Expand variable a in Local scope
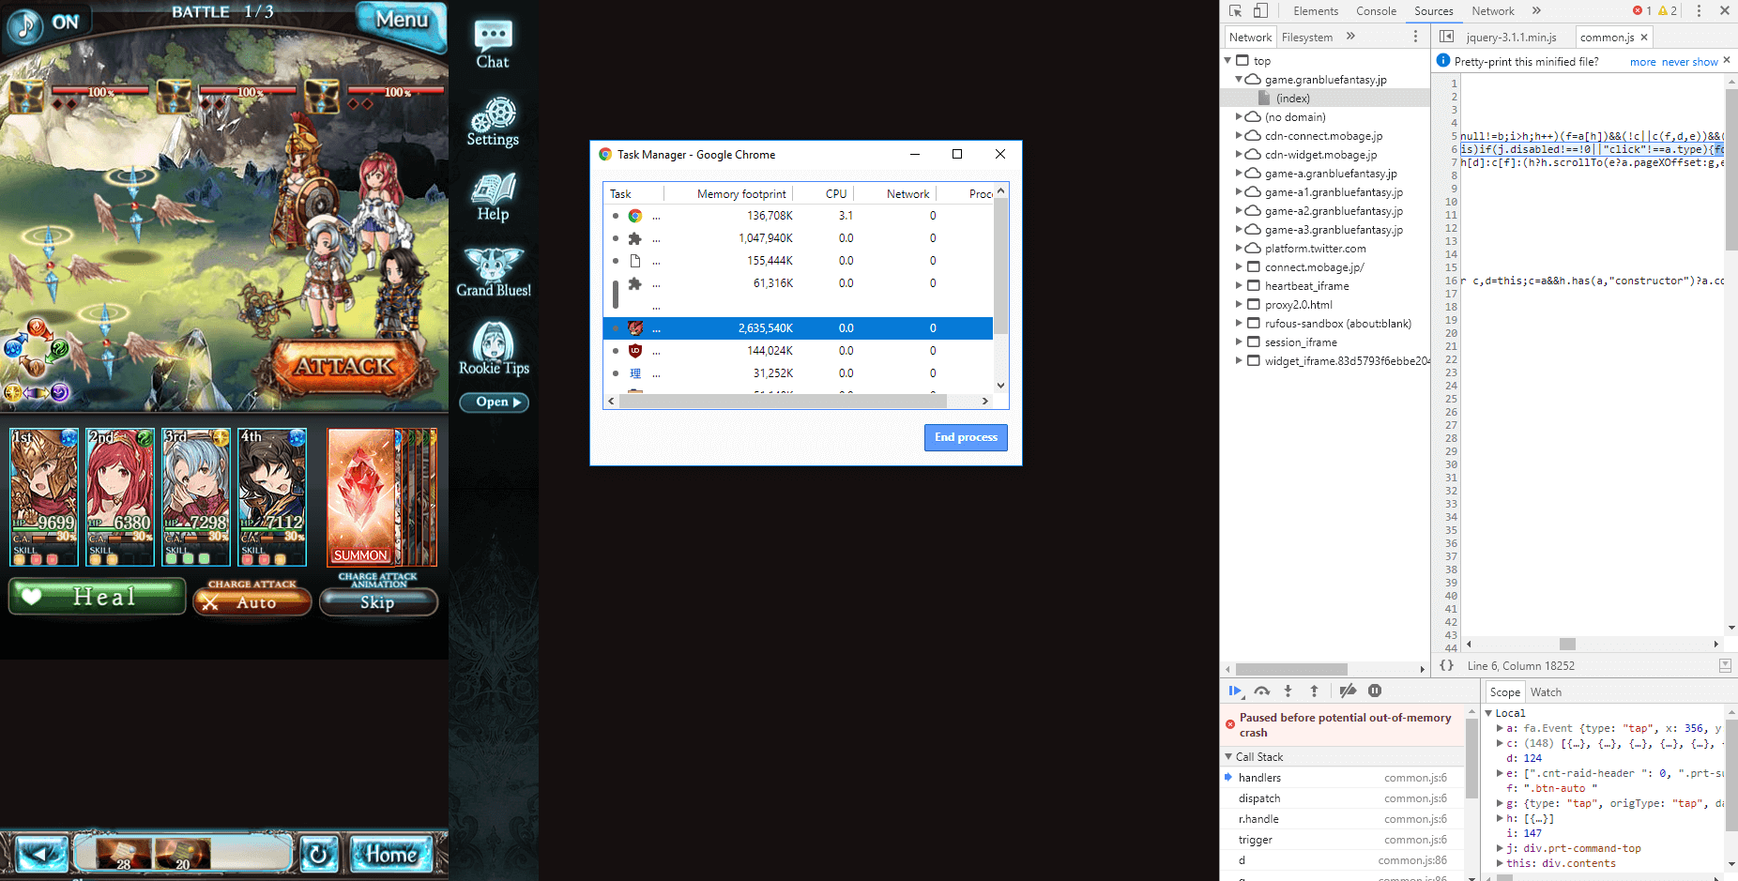1738x881 pixels. coord(1498,727)
